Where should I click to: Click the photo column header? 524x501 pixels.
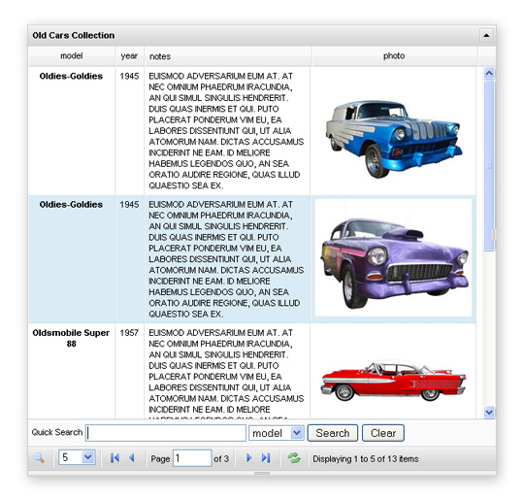(x=394, y=56)
